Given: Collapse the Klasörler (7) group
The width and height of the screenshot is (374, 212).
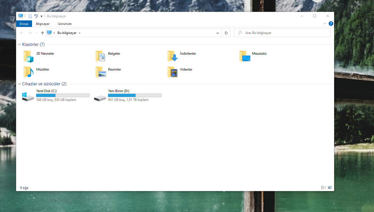Looking at the screenshot, I should 19,44.
